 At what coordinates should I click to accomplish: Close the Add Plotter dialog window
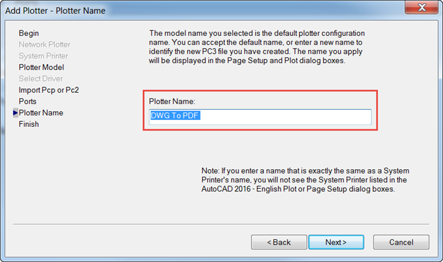421,8
